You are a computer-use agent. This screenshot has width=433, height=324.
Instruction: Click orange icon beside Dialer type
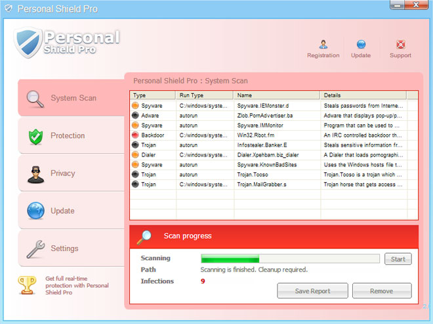pyautogui.click(x=135, y=154)
